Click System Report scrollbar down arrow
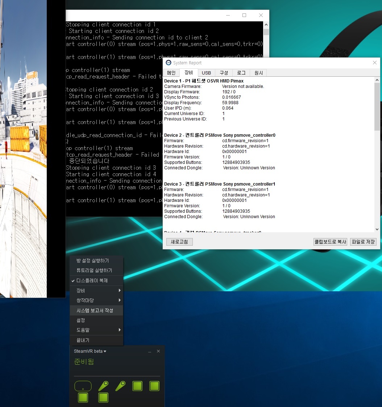Screen dimensions: 382x407 [377, 229]
